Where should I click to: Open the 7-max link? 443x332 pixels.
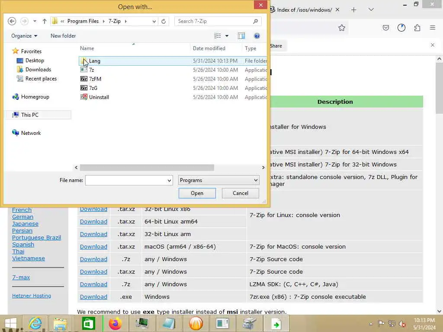point(21,278)
